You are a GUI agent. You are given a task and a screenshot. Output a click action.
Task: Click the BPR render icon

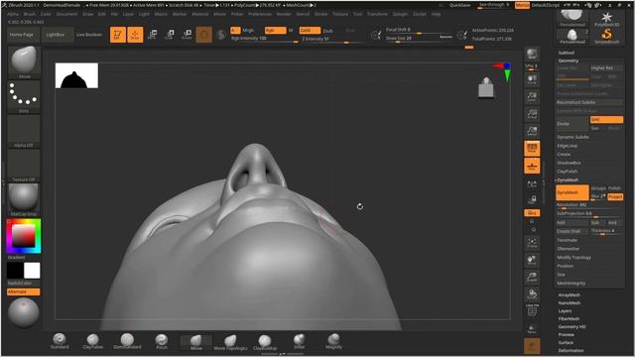(x=532, y=54)
